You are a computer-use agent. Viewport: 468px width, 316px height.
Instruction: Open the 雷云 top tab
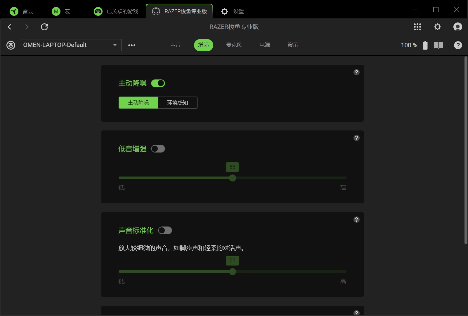(21, 11)
